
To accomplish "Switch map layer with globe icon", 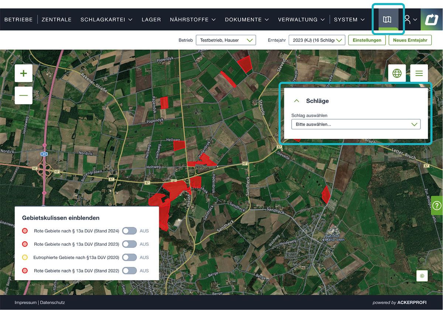I will [397, 73].
